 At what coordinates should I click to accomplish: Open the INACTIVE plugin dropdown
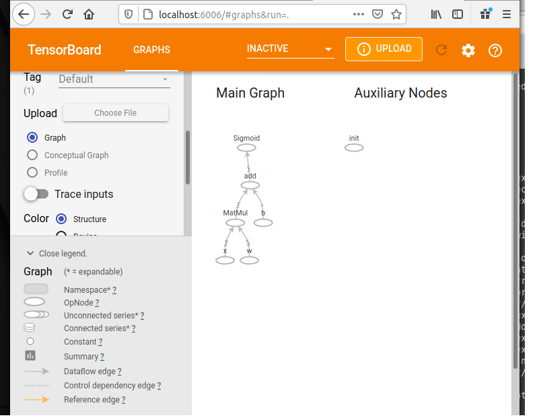[290, 49]
